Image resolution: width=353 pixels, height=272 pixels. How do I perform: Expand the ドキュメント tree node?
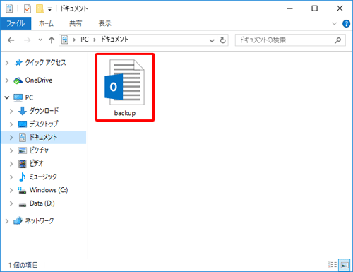[x=11, y=138]
